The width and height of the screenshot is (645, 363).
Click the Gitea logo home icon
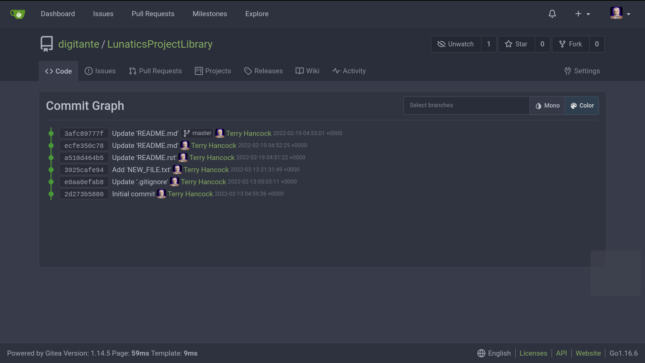coord(17,14)
